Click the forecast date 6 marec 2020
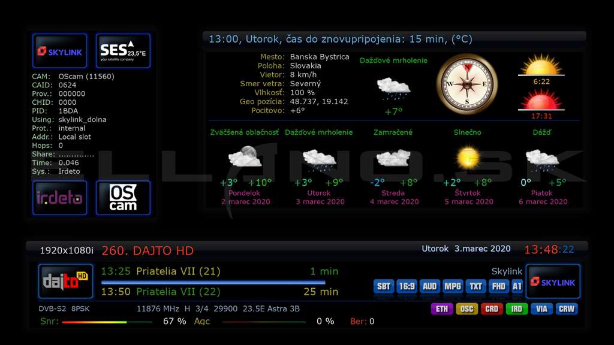The height and width of the screenshot is (345, 614). (543, 202)
